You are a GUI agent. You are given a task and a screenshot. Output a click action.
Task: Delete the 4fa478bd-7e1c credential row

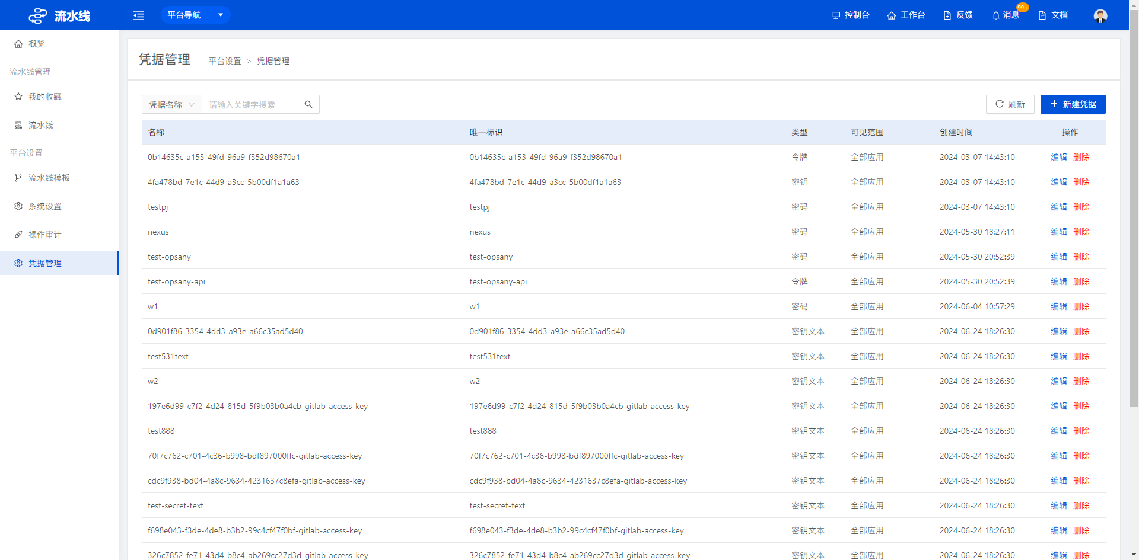1081,182
